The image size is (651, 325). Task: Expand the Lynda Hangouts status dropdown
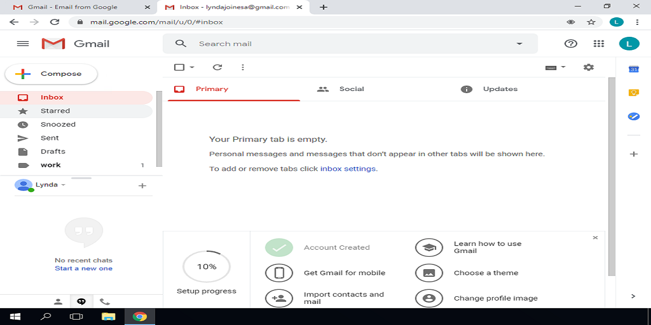click(63, 185)
